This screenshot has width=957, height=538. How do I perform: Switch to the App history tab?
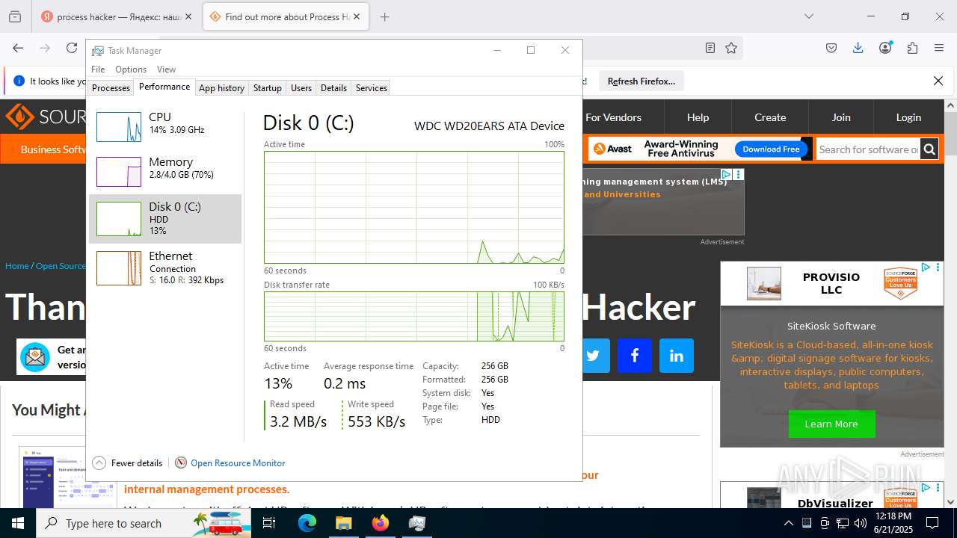pyautogui.click(x=221, y=88)
